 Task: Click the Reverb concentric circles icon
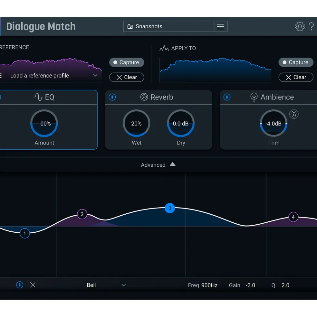tap(144, 97)
